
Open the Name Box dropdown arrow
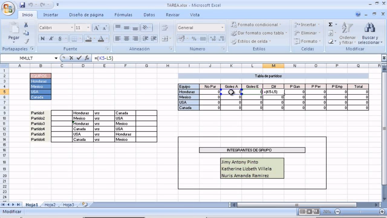(56, 58)
